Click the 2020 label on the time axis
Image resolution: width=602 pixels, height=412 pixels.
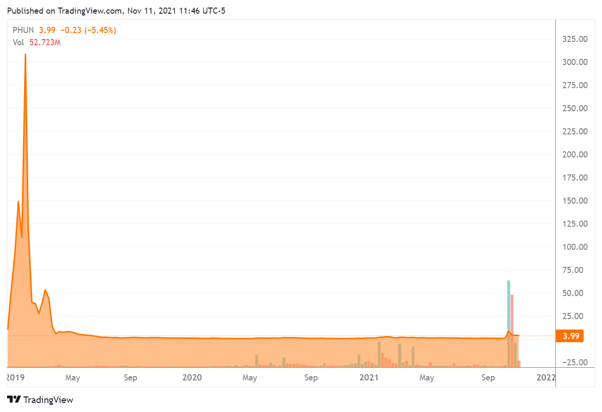pyautogui.click(x=191, y=378)
